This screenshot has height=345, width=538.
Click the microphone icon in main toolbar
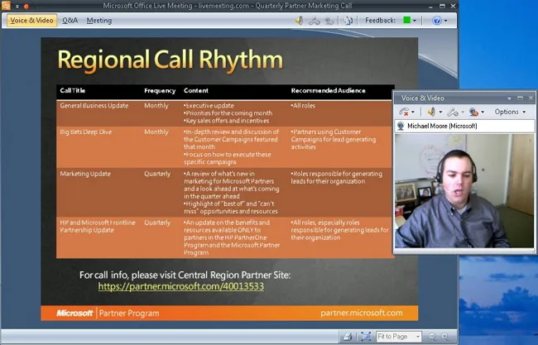(315, 21)
